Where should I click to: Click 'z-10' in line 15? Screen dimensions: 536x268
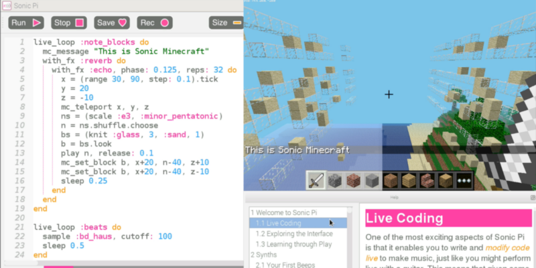[200, 172]
